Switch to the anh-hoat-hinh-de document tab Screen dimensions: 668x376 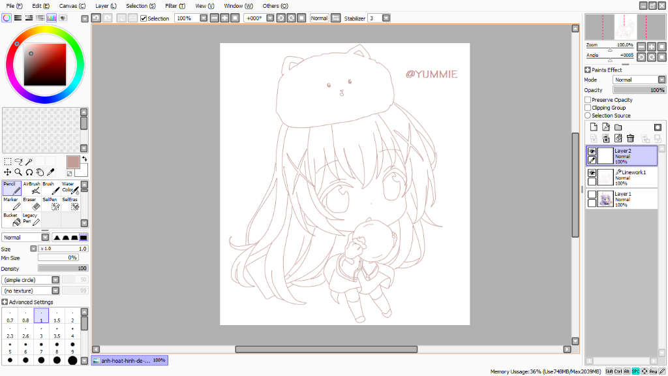pos(130,360)
